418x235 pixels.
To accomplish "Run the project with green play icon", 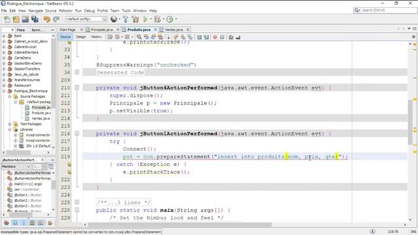I will click(x=145, y=19).
